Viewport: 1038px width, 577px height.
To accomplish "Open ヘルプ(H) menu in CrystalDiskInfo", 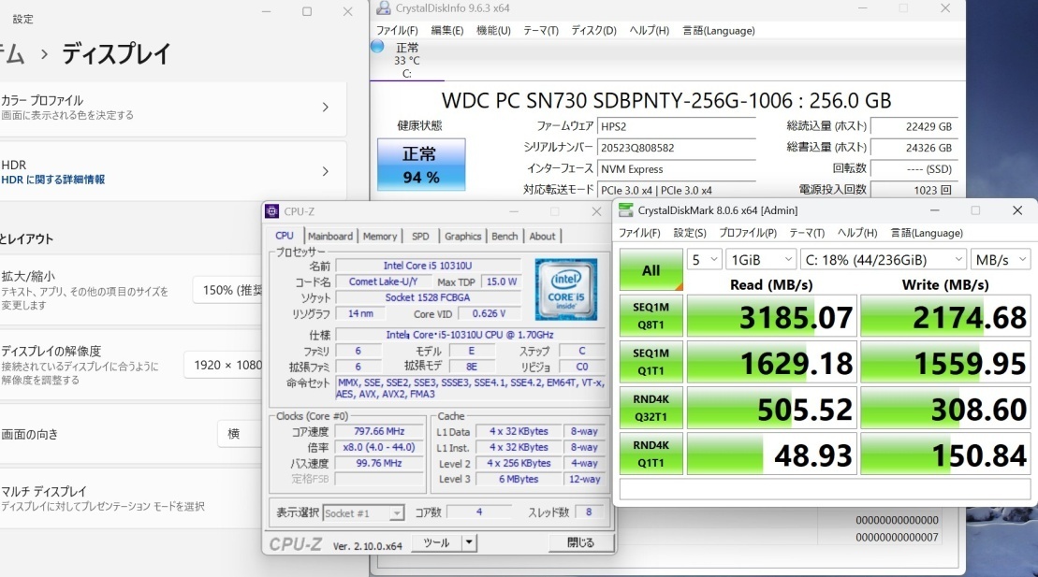I will (x=649, y=31).
